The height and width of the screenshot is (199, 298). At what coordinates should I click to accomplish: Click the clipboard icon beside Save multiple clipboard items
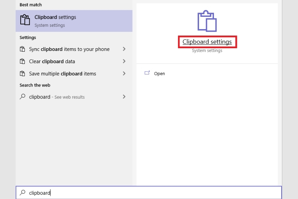(23, 73)
